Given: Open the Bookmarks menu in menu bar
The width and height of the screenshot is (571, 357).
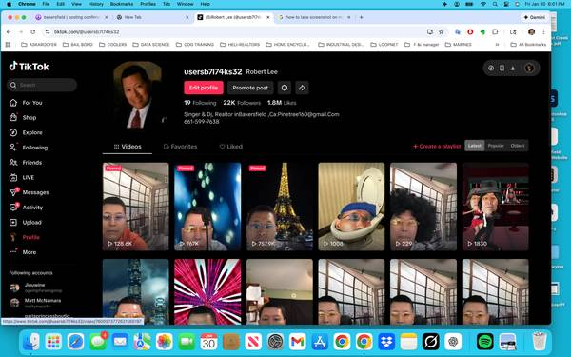Looking at the screenshot, I should pyautogui.click(x=122, y=4).
